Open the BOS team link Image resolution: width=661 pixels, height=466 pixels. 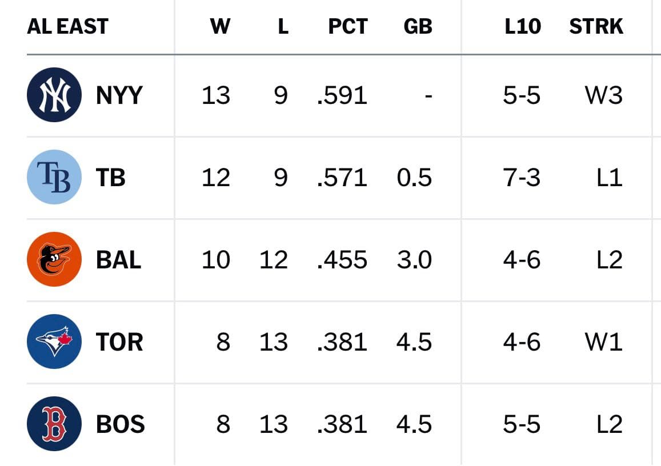click(x=120, y=424)
